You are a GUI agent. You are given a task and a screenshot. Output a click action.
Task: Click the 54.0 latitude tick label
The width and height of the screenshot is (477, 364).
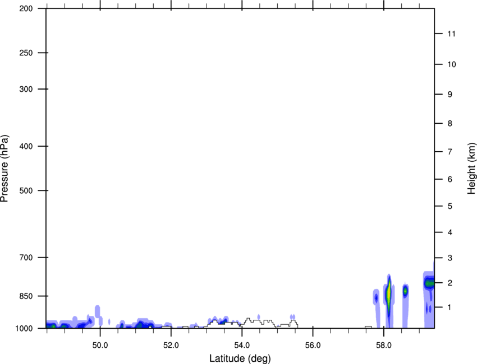point(242,346)
